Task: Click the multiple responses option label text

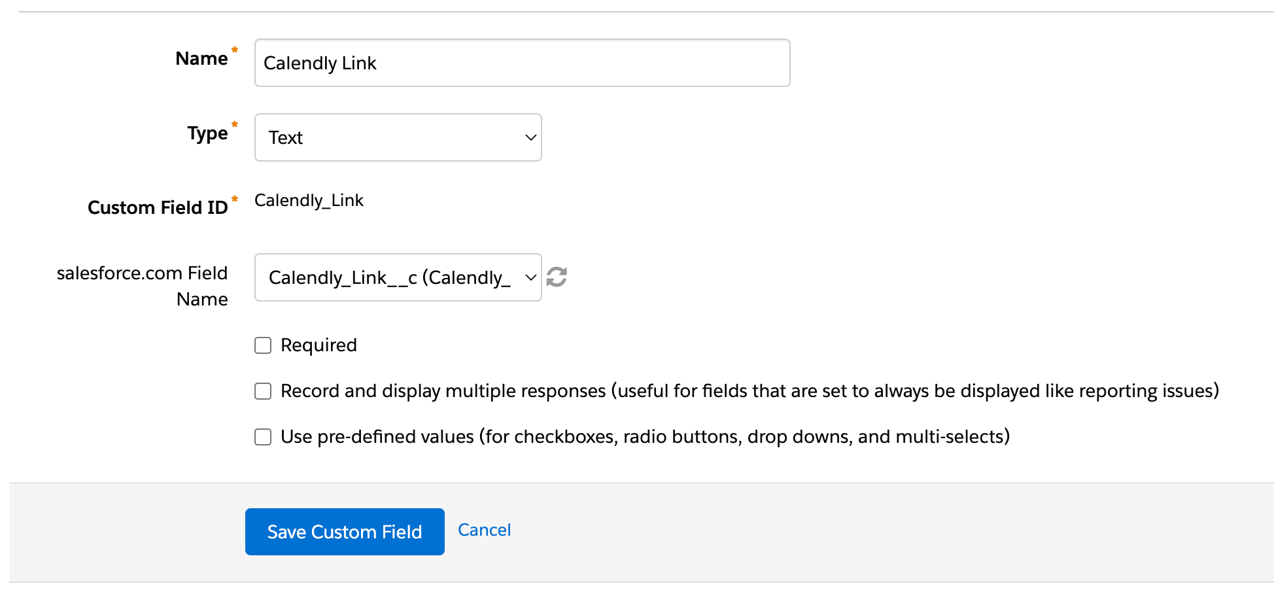Action: tap(749, 391)
